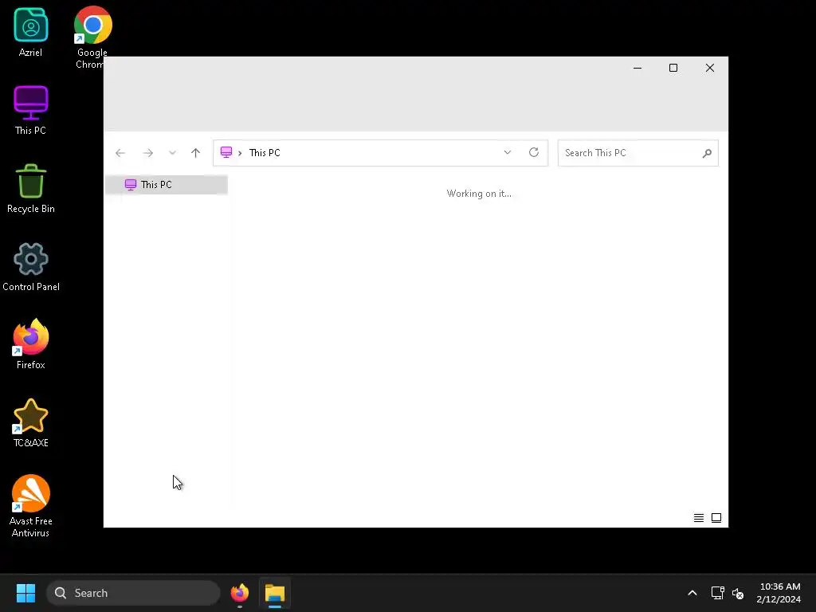Image resolution: width=816 pixels, height=612 pixels.
Task: Open the muted volume tray icon
Action: [738, 593]
